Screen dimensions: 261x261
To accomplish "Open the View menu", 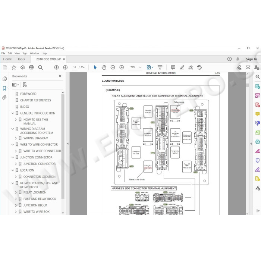I will pos(17,53).
